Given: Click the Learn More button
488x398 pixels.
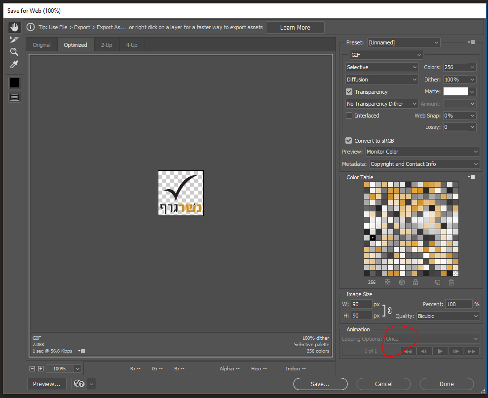Looking at the screenshot, I should pos(295,27).
